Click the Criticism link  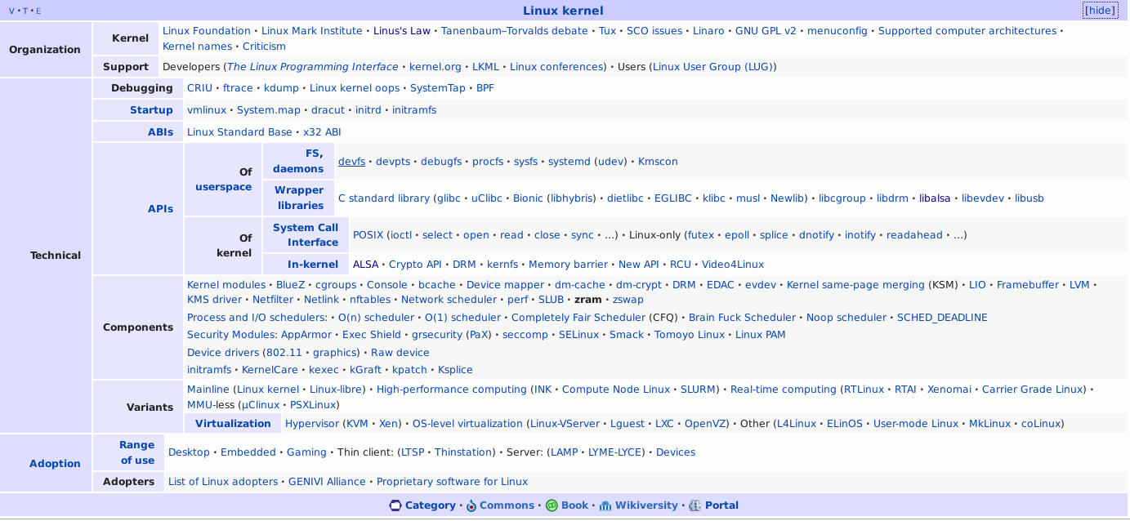[264, 47]
